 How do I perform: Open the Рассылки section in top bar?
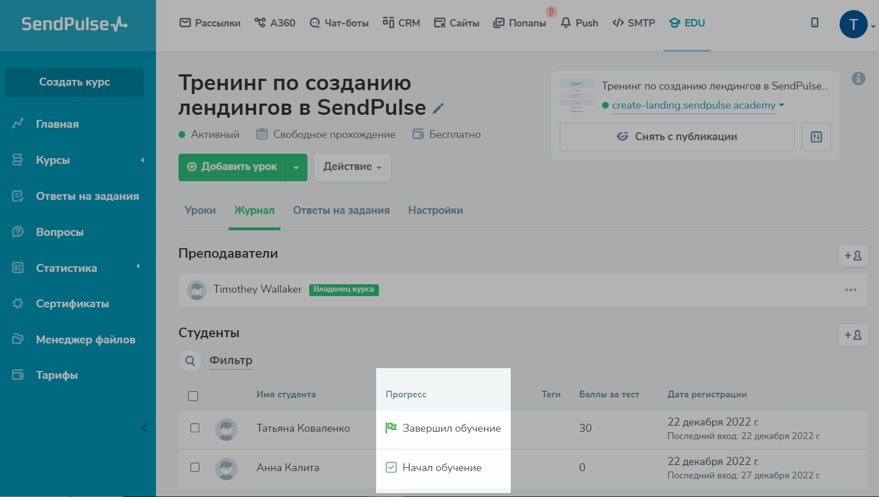pos(210,23)
